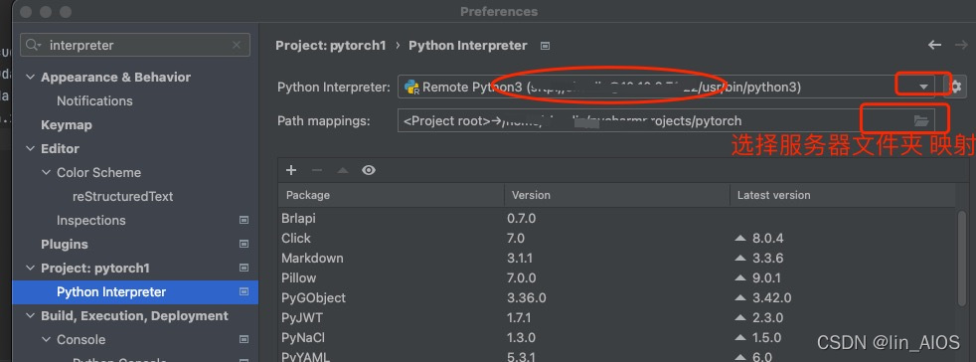Toggle the show early releases eye icon

pos(369,170)
